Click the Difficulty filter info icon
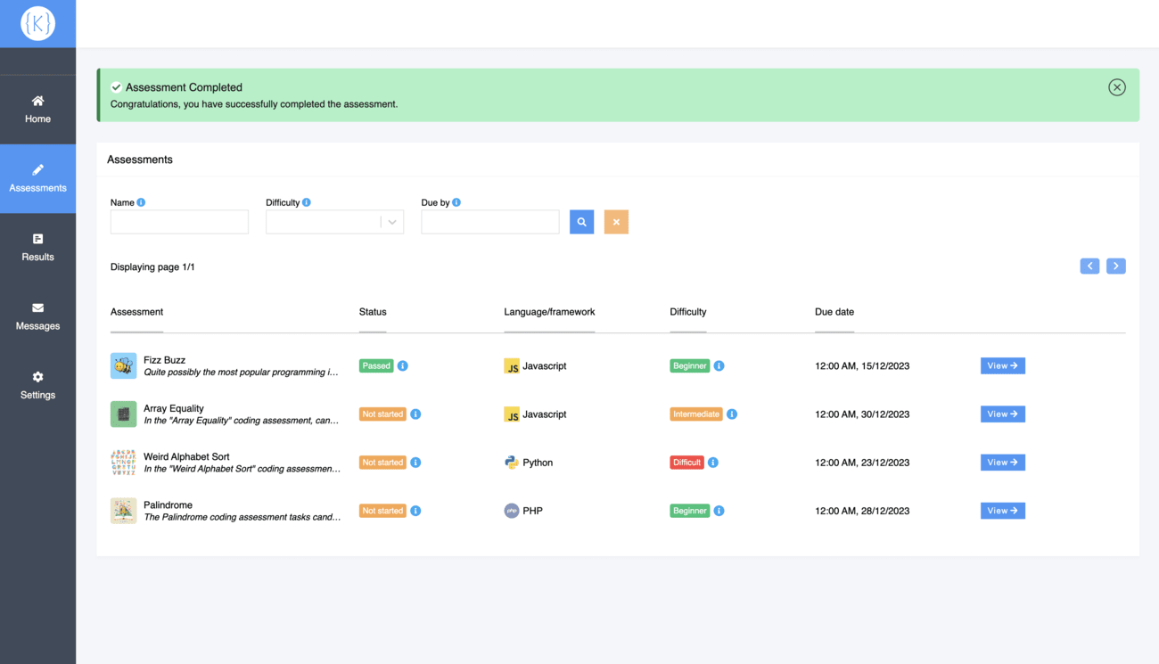Screen dimensions: 1159x664 click(x=306, y=202)
